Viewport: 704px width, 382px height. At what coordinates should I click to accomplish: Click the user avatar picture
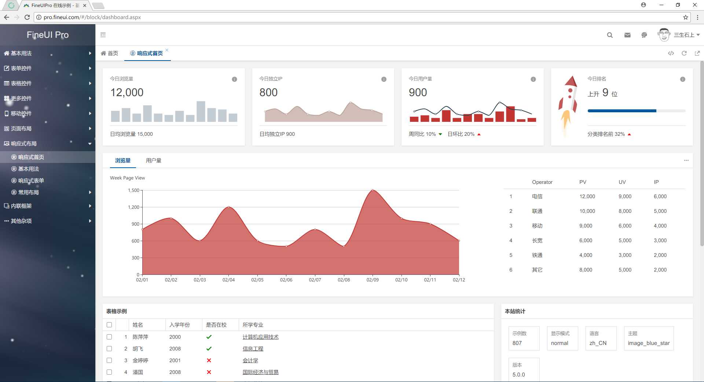[x=664, y=35]
